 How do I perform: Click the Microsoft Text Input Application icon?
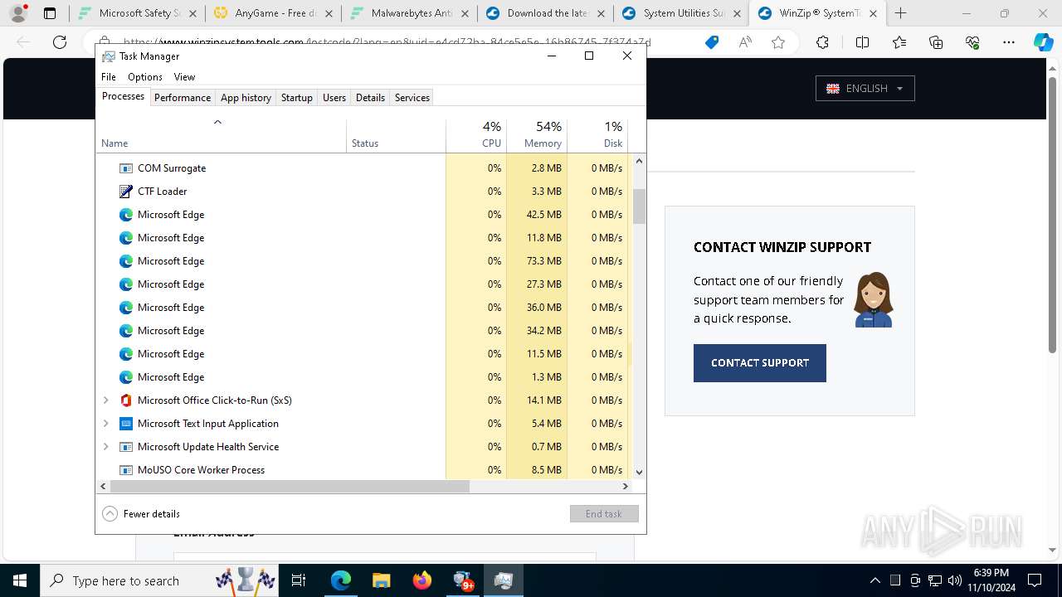pos(126,424)
